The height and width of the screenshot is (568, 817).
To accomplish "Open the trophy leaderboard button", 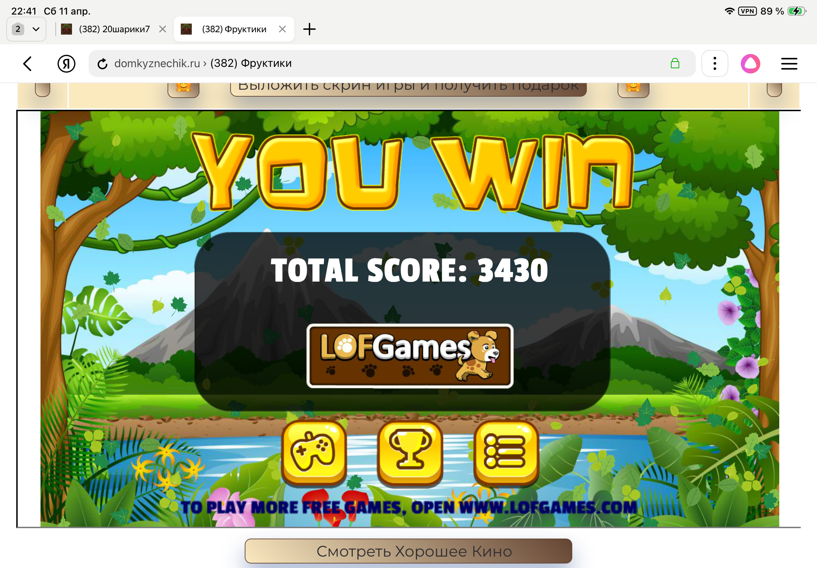I will pos(410,452).
